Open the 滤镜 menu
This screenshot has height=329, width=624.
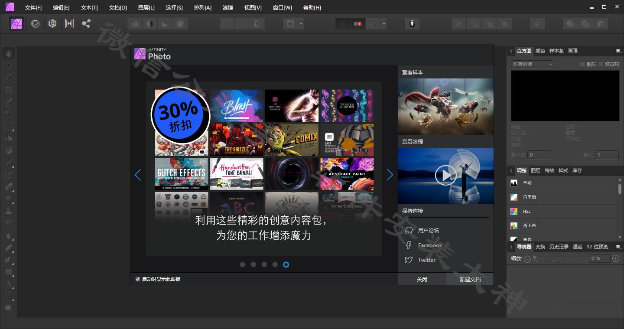click(x=228, y=8)
